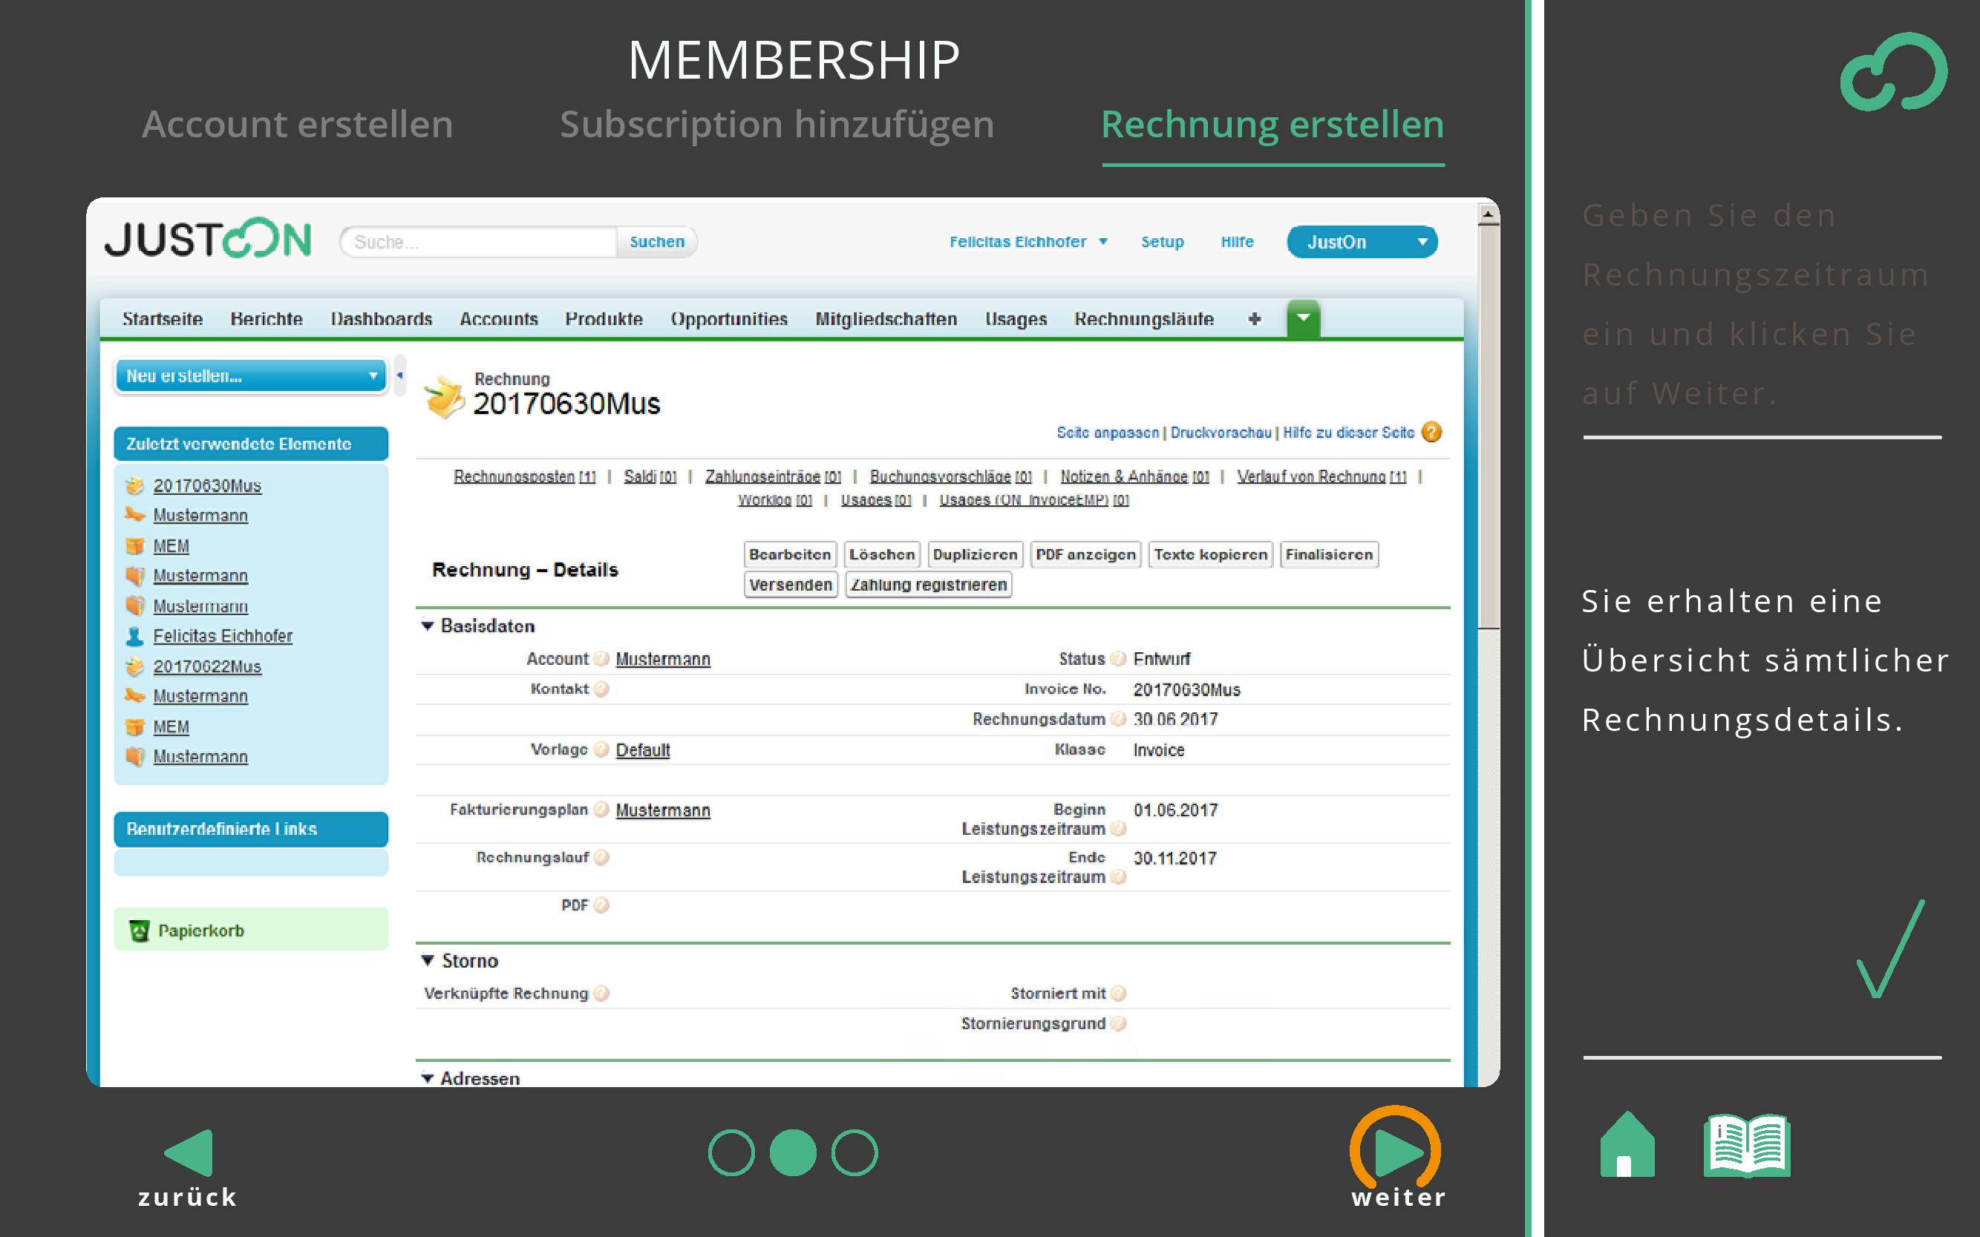Collapse the Basisdaten section
Viewport: 1980px width, 1237px height.
click(428, 626)
